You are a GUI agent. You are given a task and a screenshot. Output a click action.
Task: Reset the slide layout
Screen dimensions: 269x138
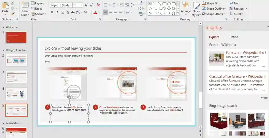point(36,9)
